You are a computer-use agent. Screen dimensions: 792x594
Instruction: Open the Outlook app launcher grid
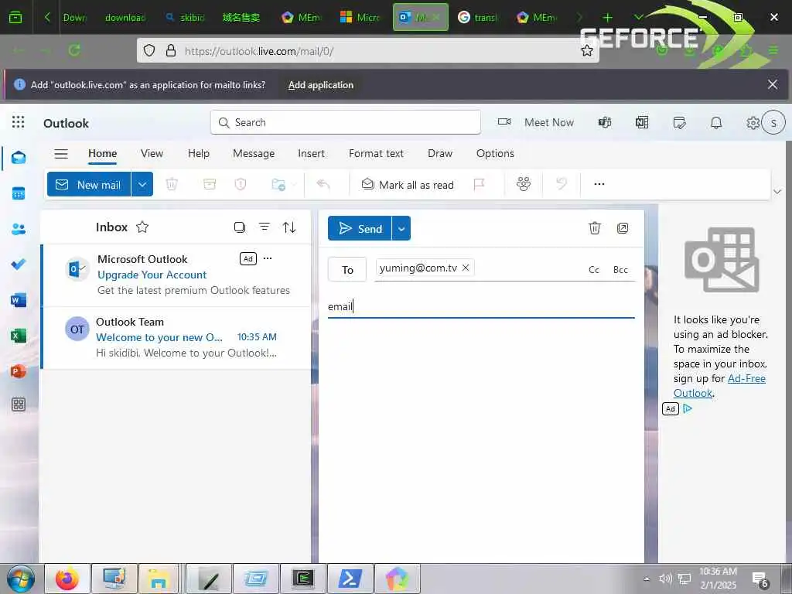point(19,121)
